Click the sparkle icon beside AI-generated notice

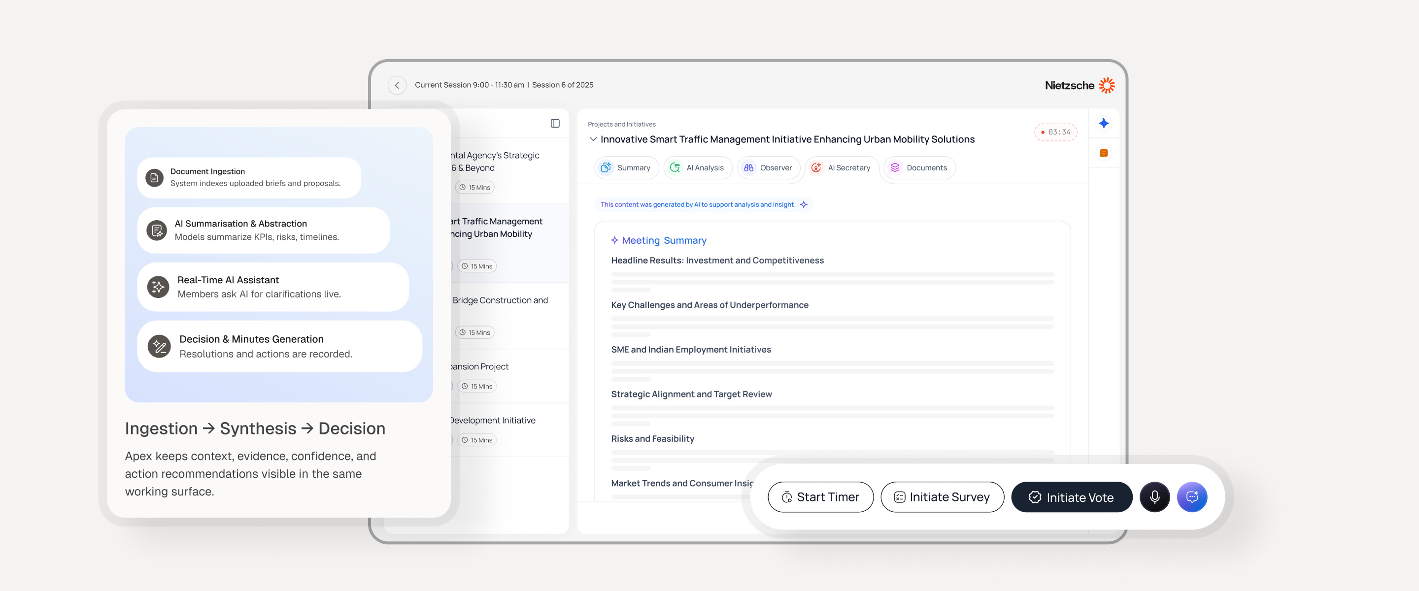pos(804,204)
